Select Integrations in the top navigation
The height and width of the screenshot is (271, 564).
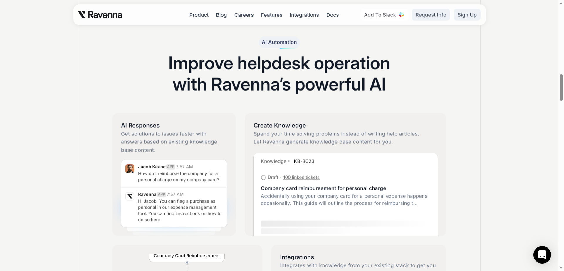pyautogui.click(x=304, y=15)
